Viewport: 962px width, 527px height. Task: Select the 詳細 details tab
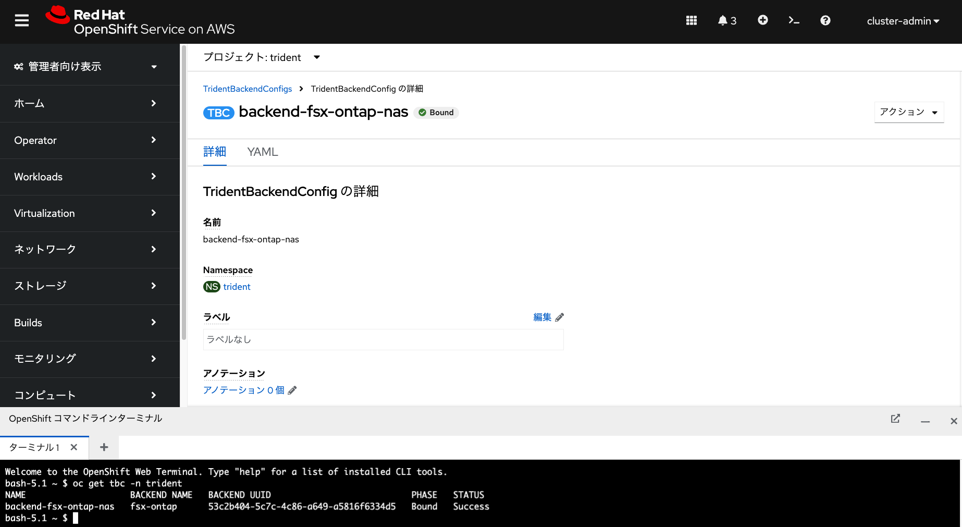coord(215,152)
